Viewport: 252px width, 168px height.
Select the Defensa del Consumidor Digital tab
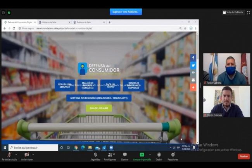pyautogui.click(x=19, y=23)
